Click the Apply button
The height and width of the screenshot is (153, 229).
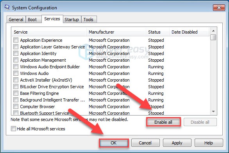click(177, 143)
